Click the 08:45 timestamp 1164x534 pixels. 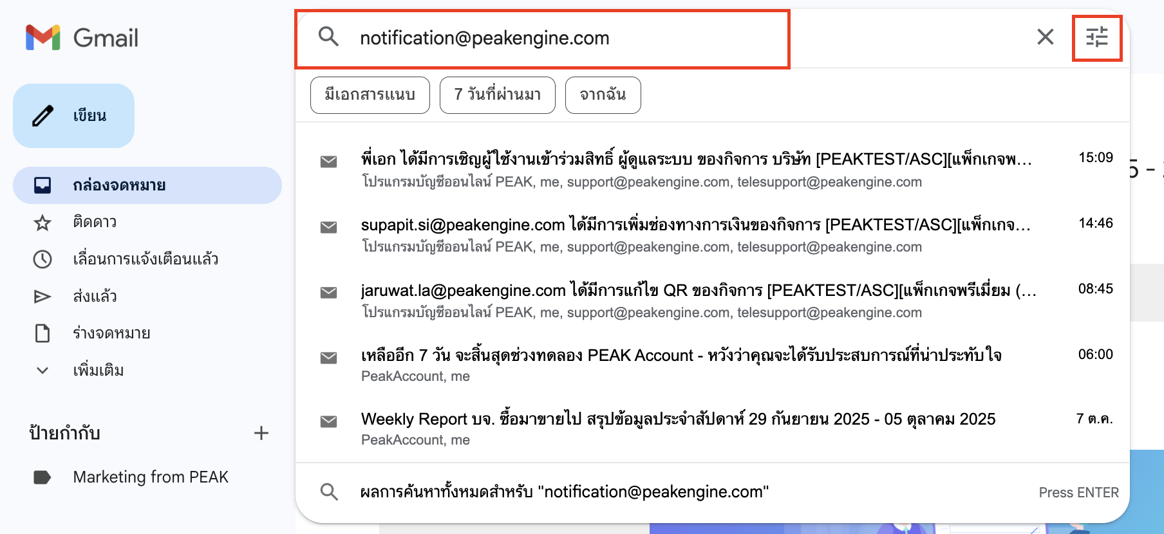pyautogui.click(x=1096, y=289)
